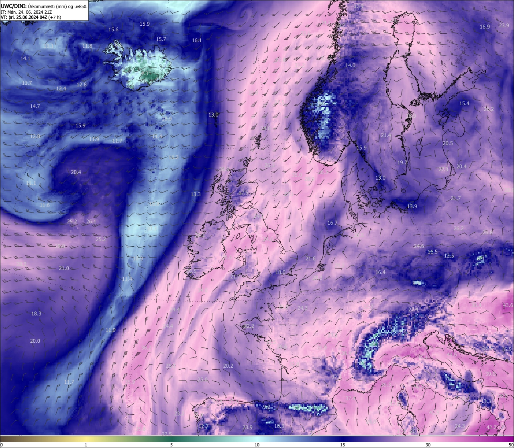Click the 13.3 value west of Scotland
The width and height of the screenshot is (514, 448).
tap(196, 194)
